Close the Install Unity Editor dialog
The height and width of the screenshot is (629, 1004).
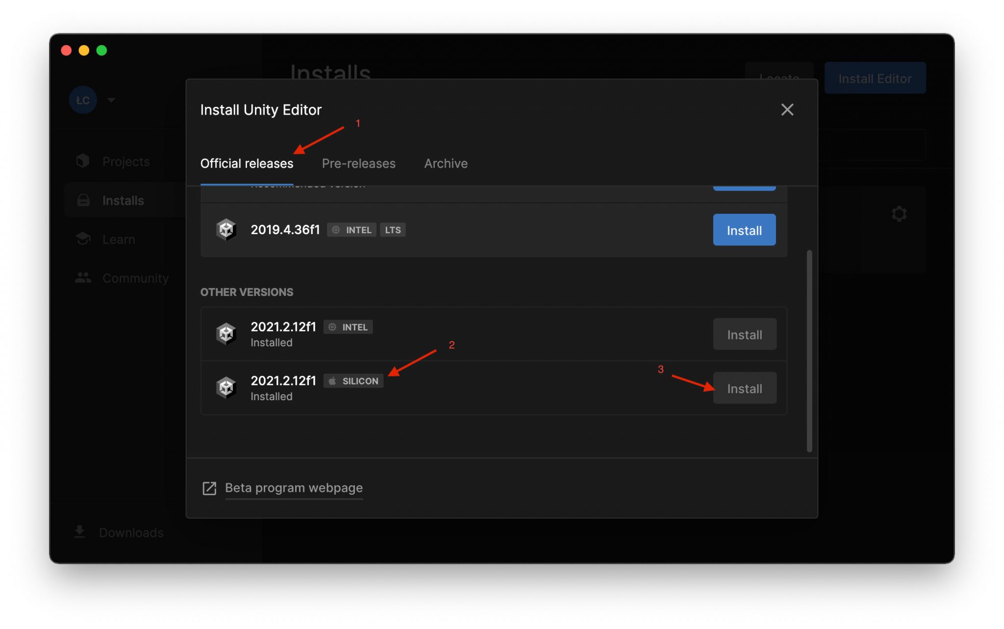pos(787,109)
